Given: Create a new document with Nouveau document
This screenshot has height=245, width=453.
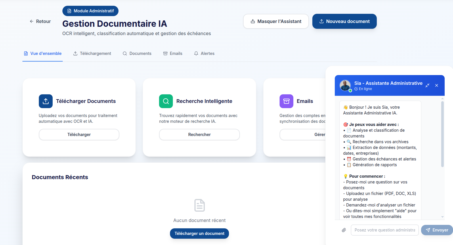Looking at the screenshot, I should point(344,21).
